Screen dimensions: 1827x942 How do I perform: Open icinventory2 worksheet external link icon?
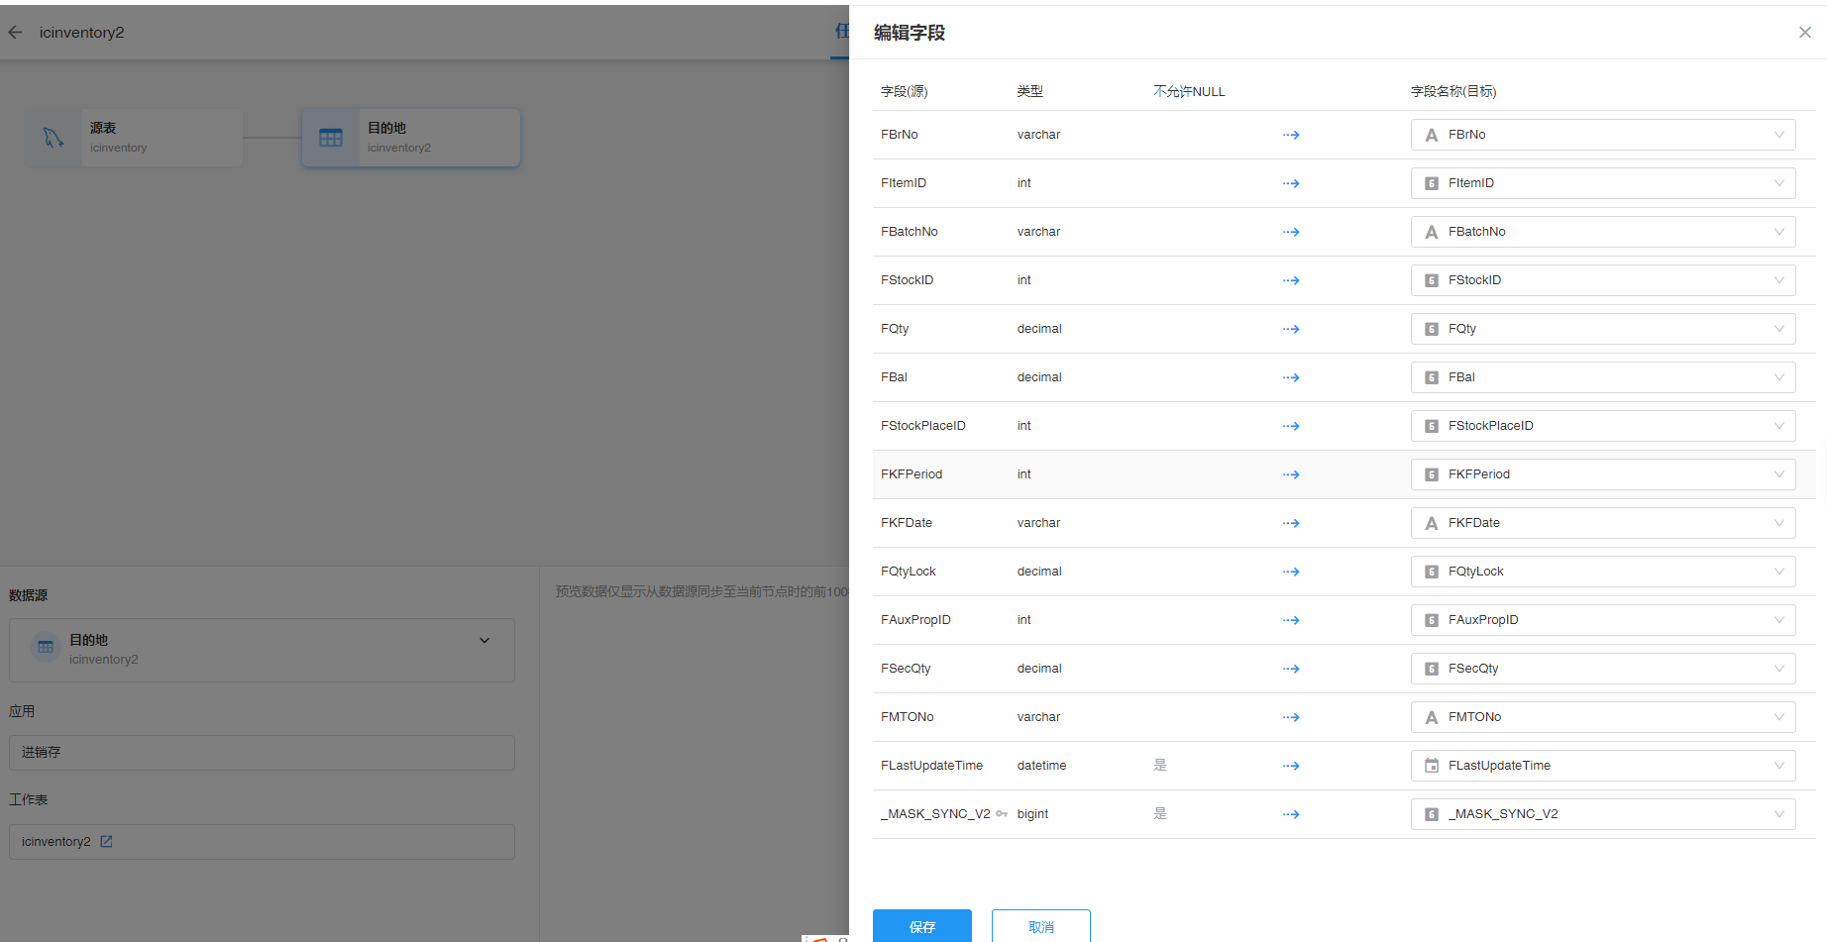click(x=106, y=842)
